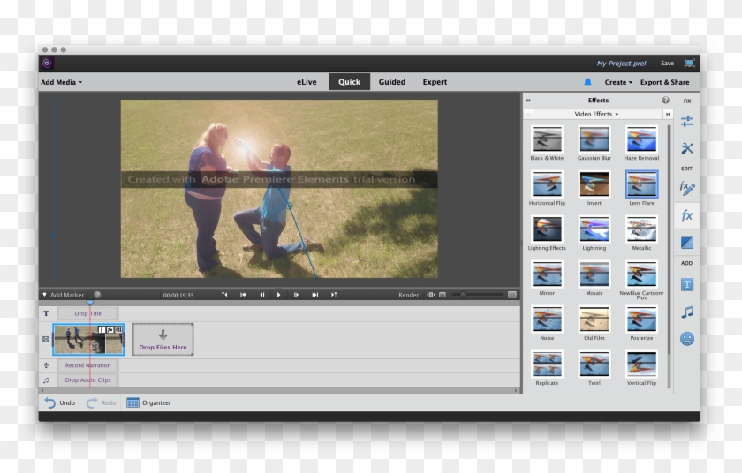Click the Premiere Elements app logo

47,64
